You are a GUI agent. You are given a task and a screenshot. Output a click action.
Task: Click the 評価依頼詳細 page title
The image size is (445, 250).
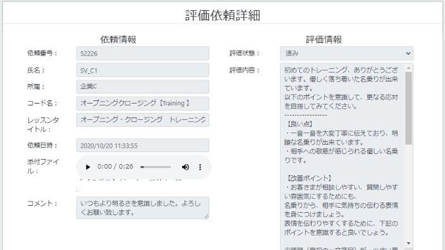click(x=222, y=15)
